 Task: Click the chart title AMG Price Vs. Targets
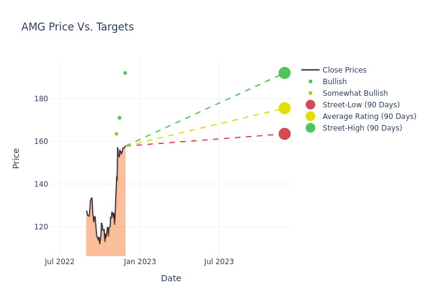(77, 27)
